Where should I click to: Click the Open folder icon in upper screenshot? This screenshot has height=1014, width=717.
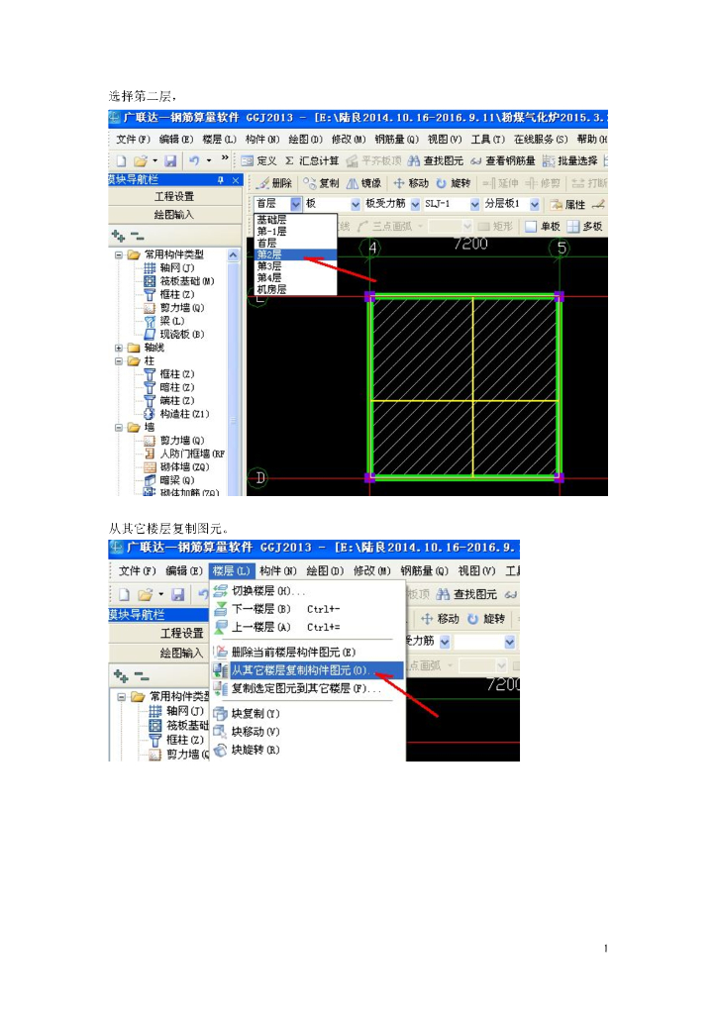point(141,160)
